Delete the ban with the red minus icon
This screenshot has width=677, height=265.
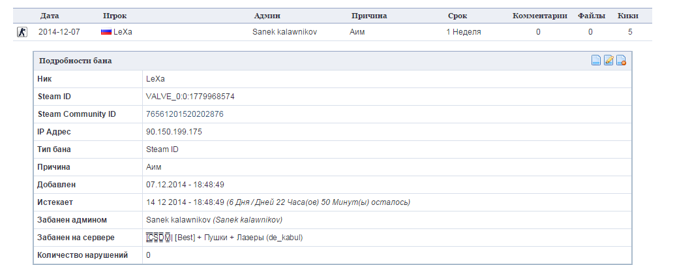pyautogui.click(x=622, y=61)
